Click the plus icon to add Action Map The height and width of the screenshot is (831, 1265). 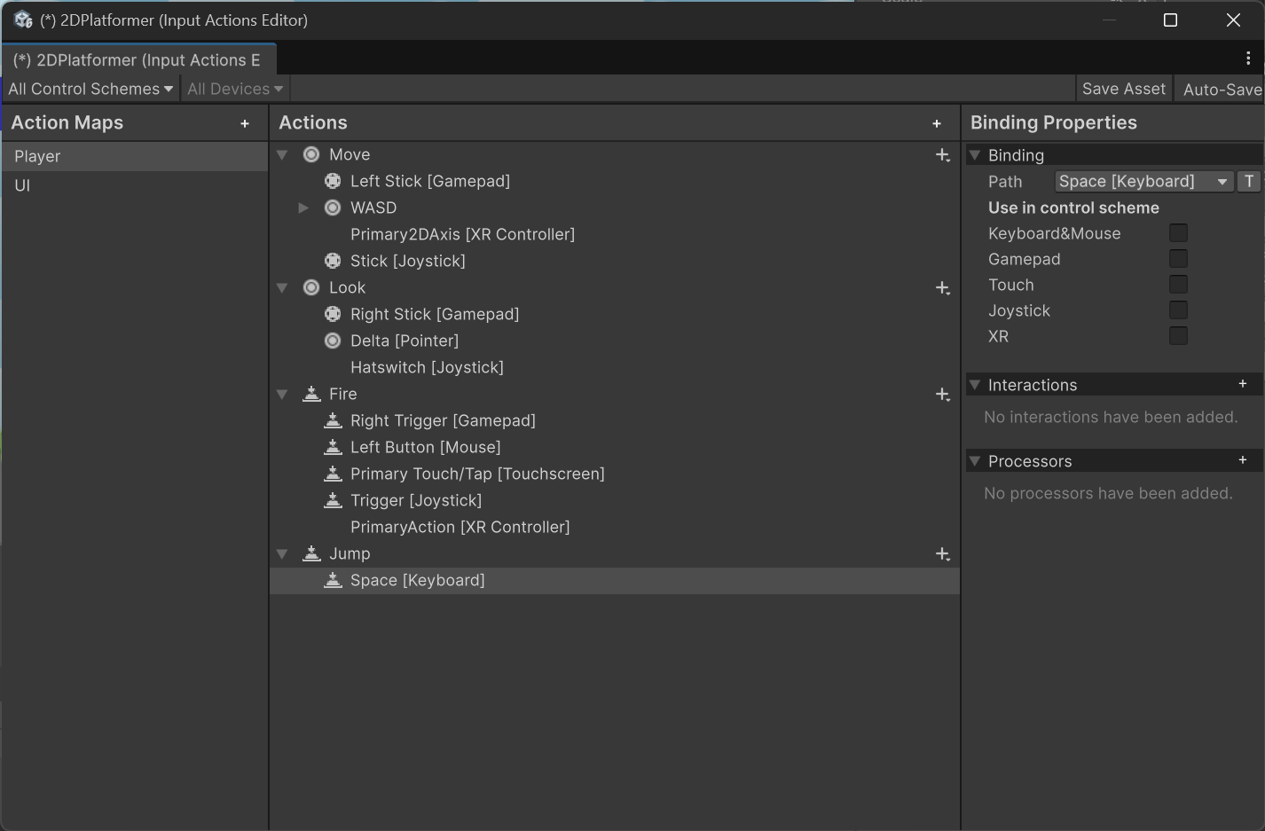coord(245,124)
